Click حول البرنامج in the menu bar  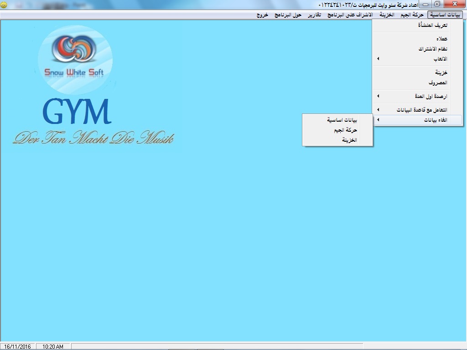(x=288, y=15)
